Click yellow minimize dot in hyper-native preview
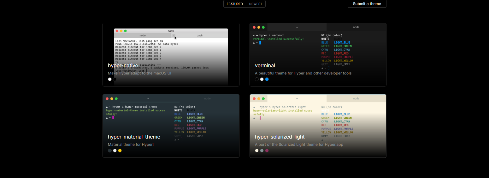 pos(121,31)
